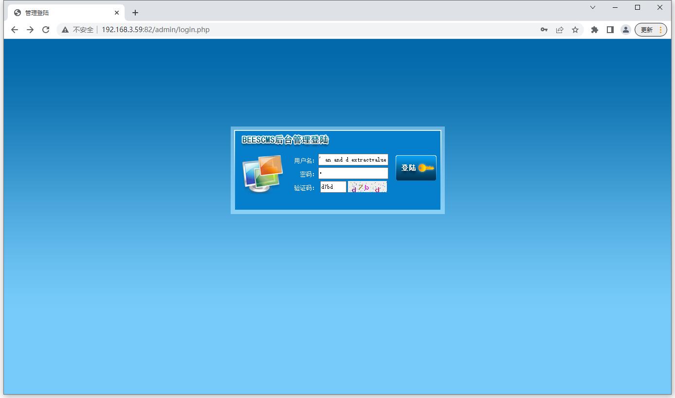Click the 更新 update button

(651, 30)
